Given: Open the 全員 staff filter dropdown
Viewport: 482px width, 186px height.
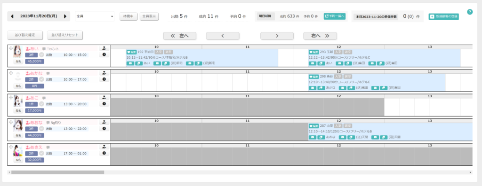Looking at the screenshot, I should tap(95, 16).
